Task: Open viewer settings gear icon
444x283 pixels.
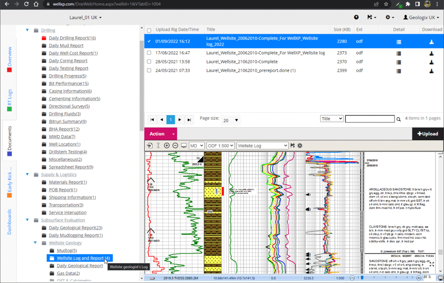Action: point(300,145)
